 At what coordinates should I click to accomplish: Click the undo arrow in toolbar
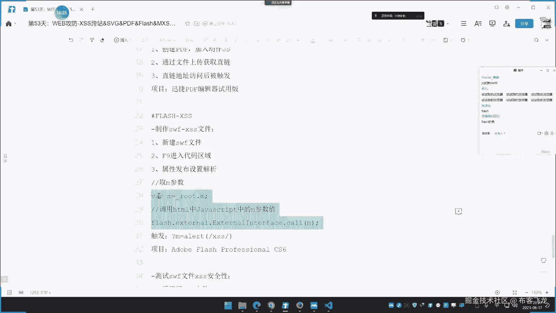coord(71,40)
